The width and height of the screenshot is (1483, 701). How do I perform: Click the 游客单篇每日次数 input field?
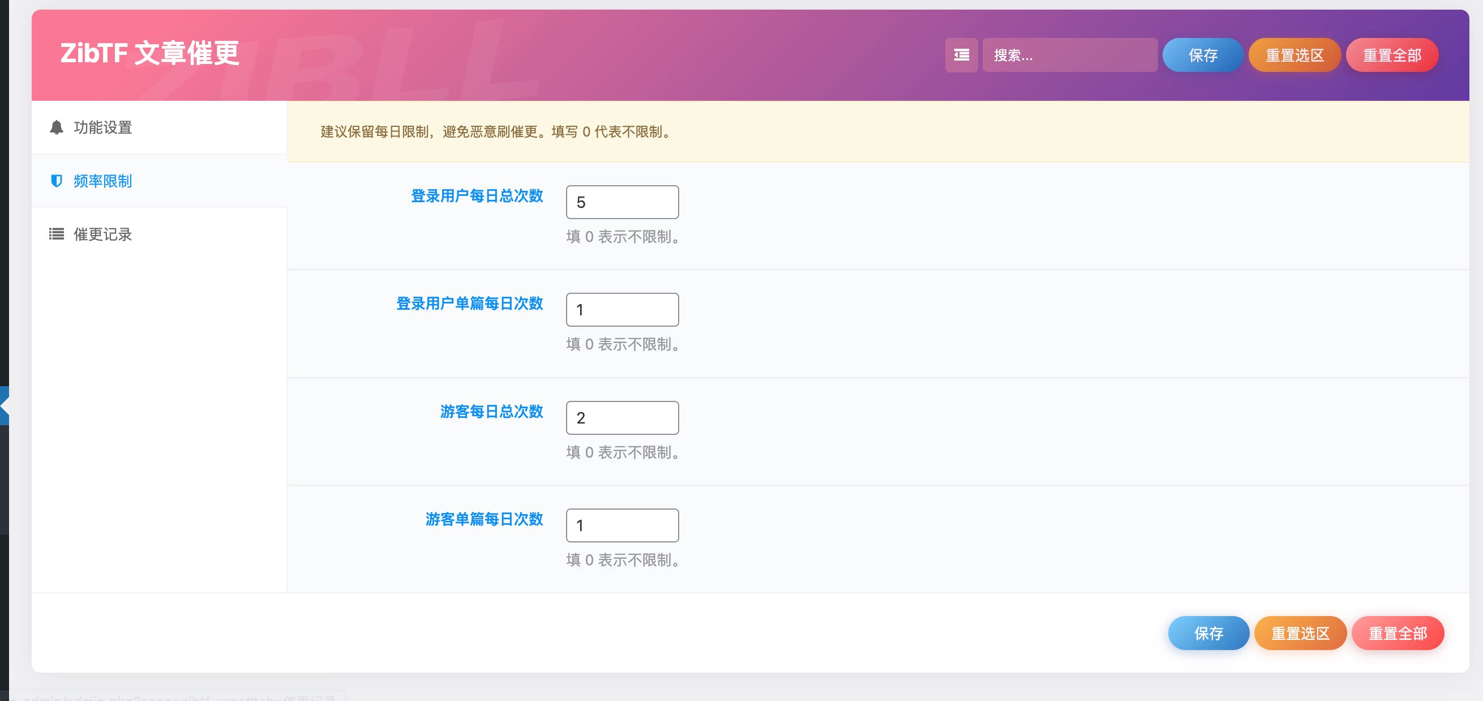(x=622, y=525)
